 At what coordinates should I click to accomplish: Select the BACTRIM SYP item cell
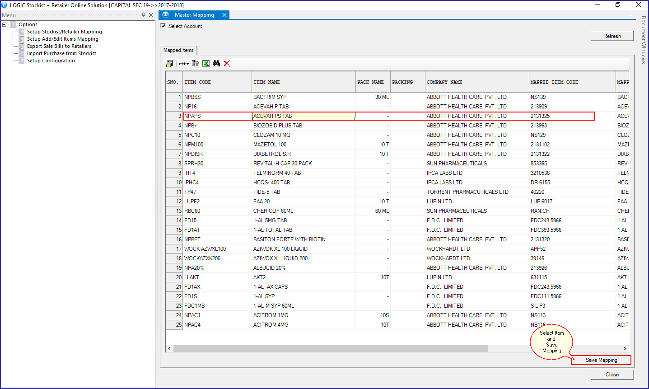(x=303, y=97)
